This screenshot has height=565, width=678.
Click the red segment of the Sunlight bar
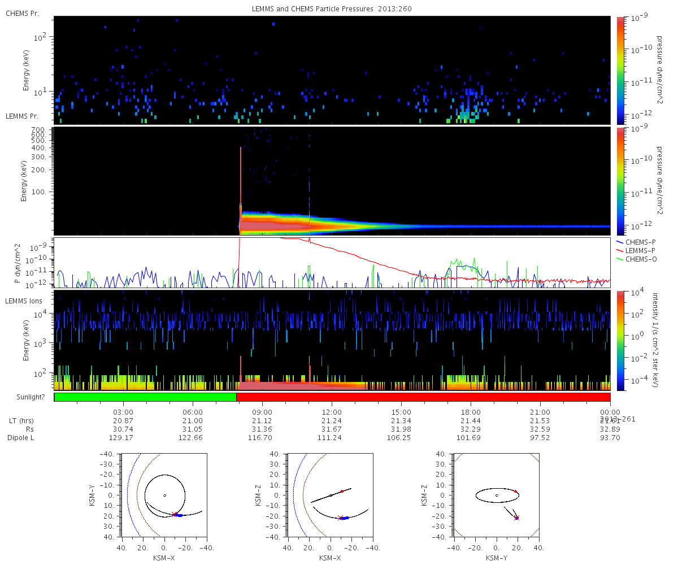tap(423, 397)
